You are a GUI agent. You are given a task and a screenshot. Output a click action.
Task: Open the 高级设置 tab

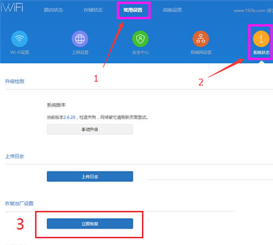point(172,10)
